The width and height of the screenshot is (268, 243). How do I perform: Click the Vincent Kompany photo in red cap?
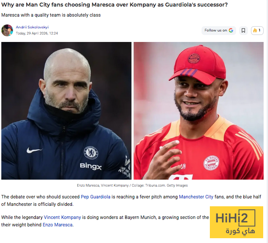click(x=198, y=111)
